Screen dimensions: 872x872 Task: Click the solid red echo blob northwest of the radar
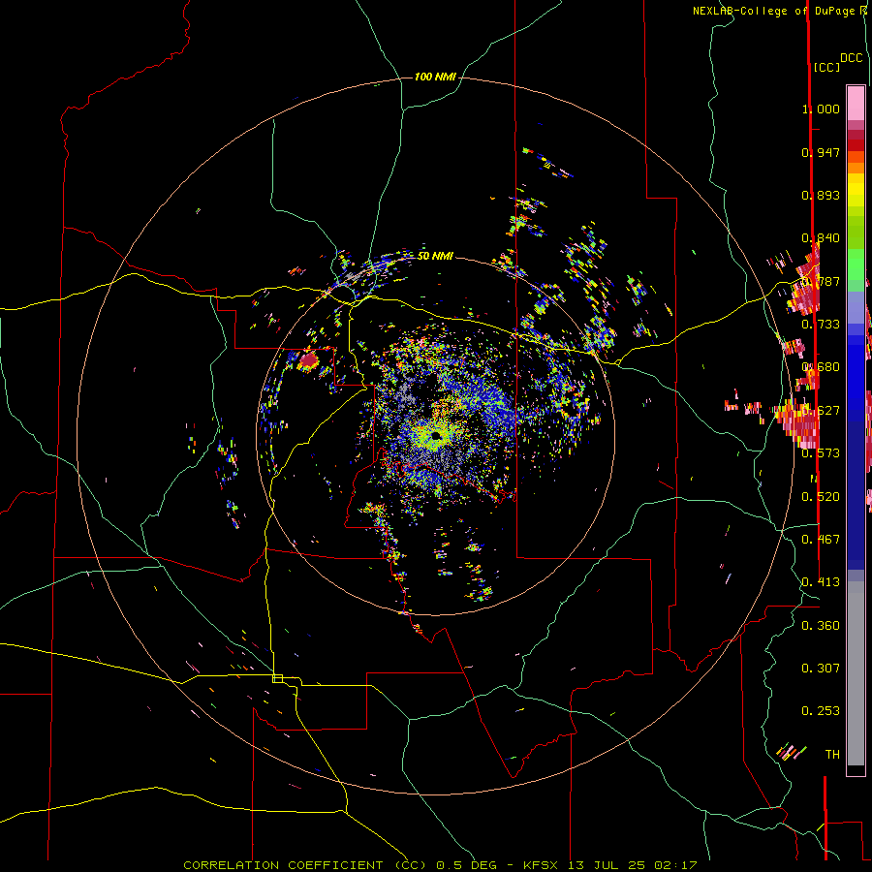coord(308,361)
